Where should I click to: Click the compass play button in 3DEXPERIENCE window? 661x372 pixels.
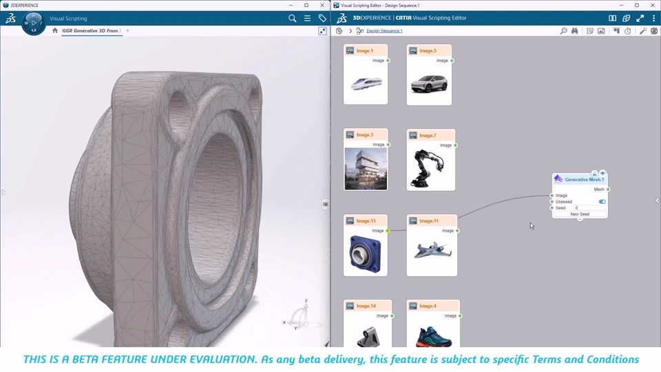click(x=34, y=23)
